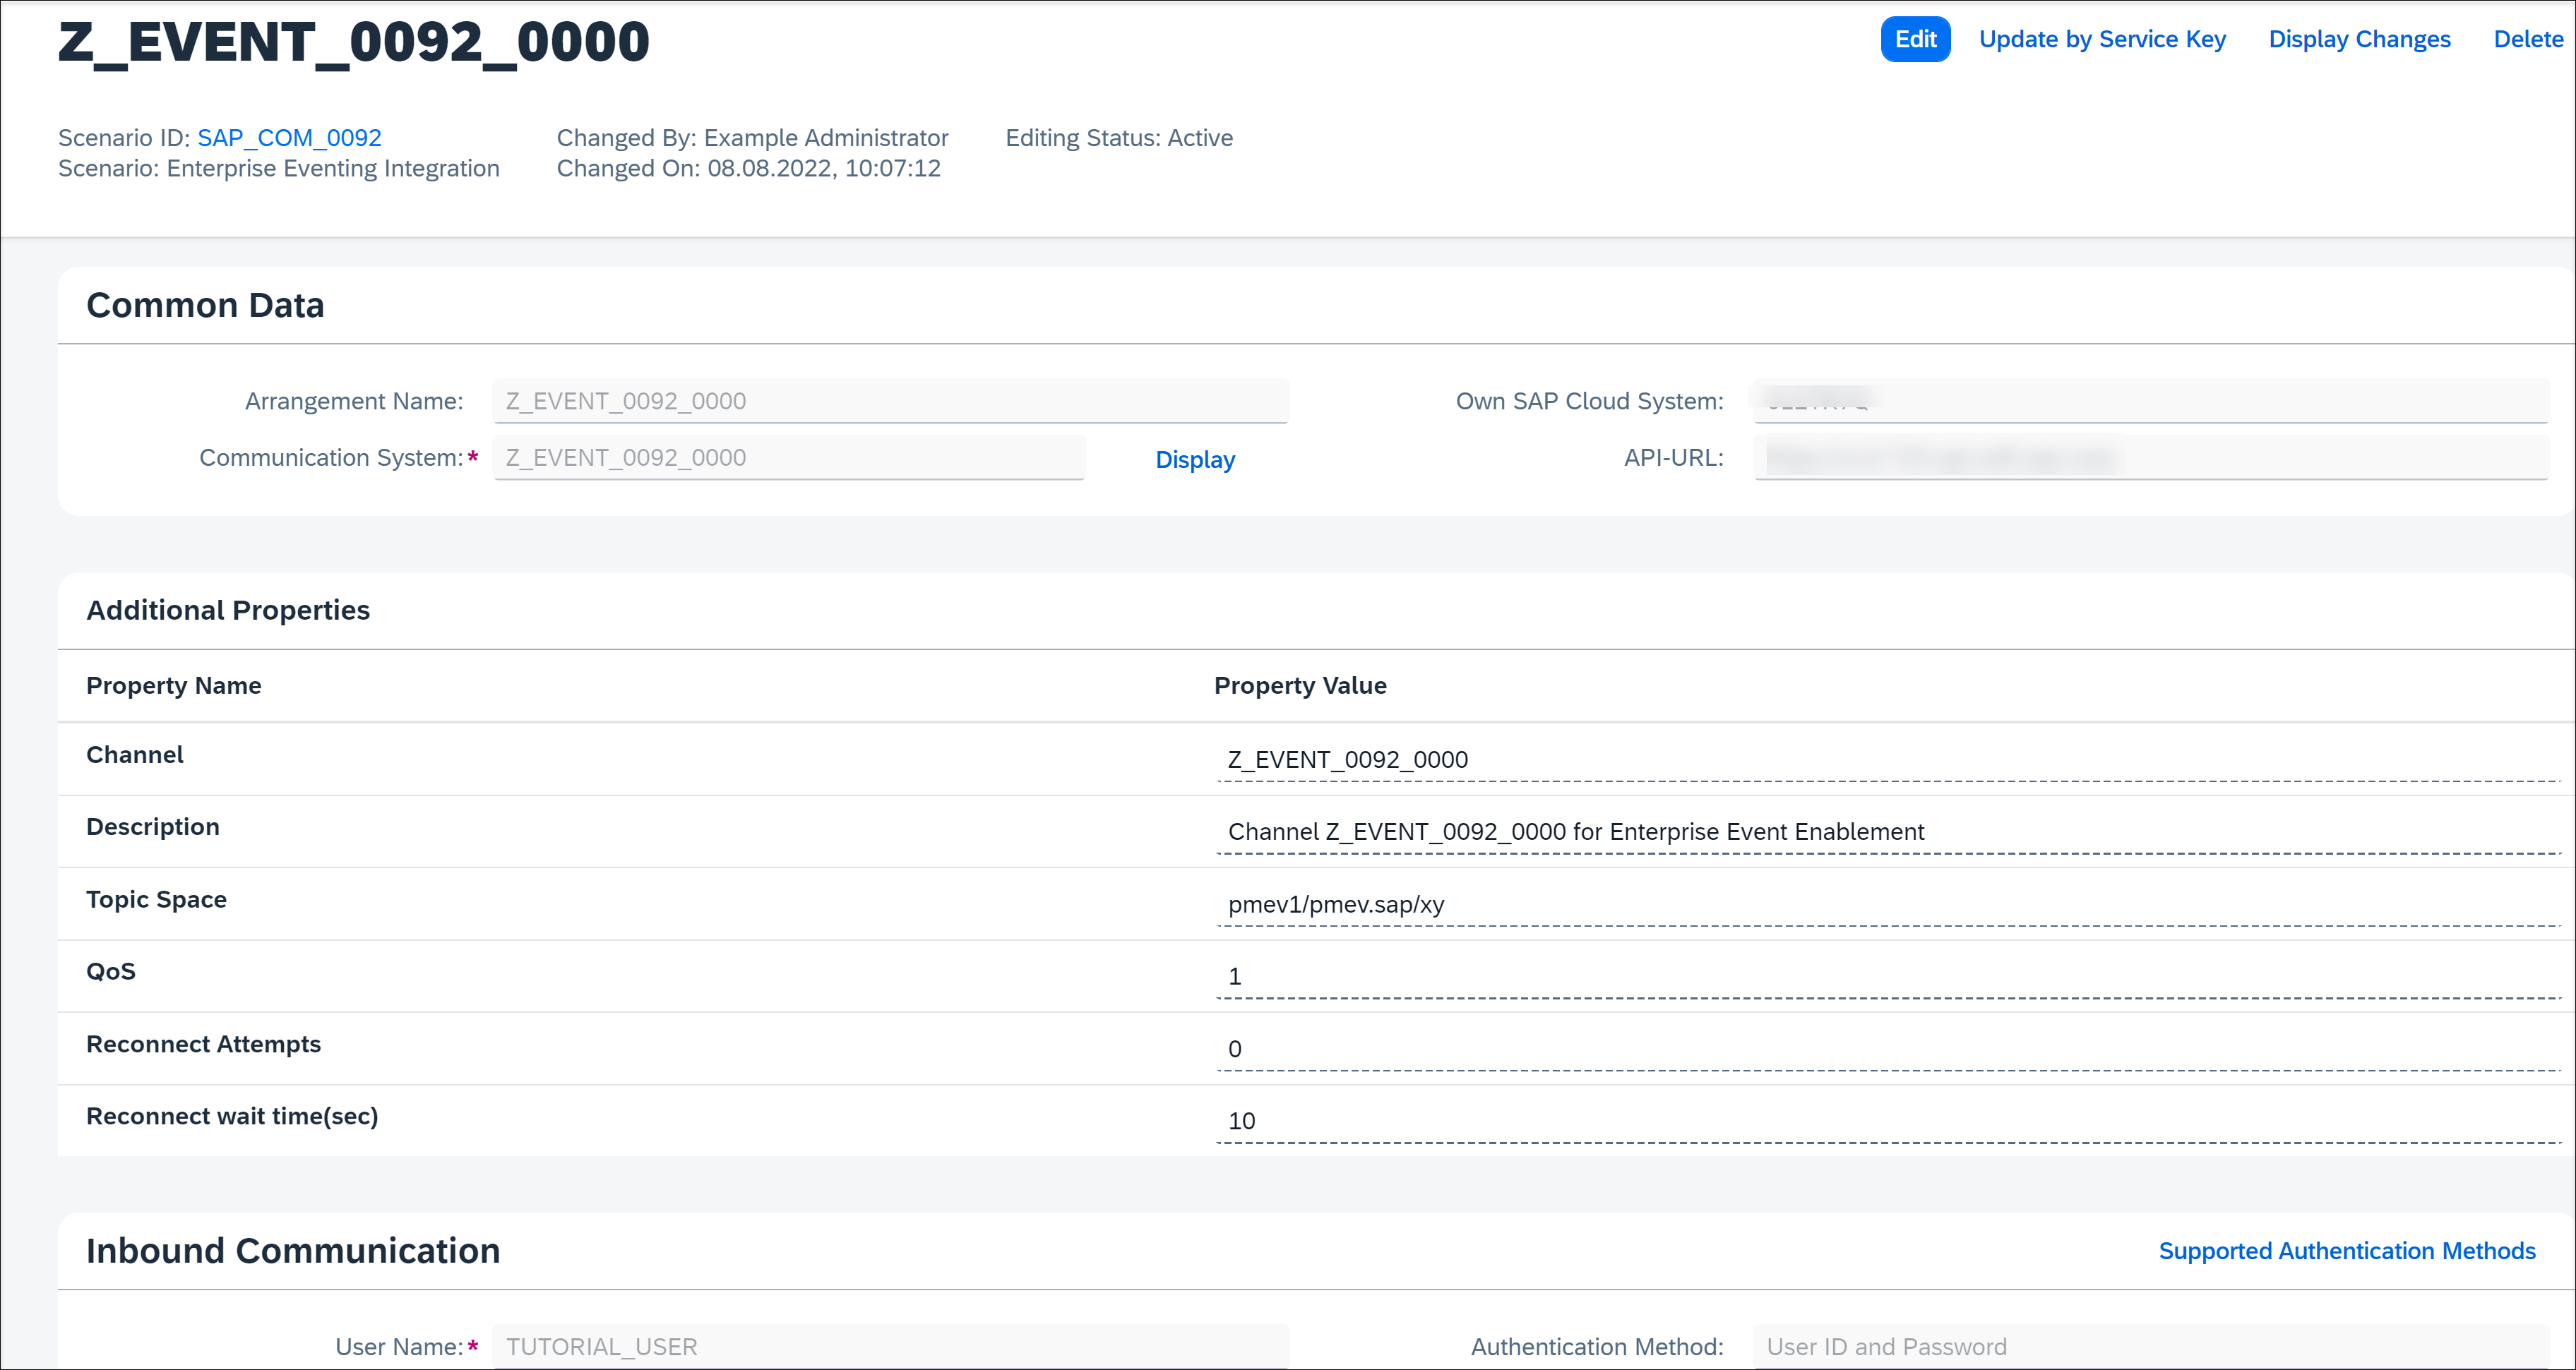Open the SAP_COM_0092 scenario link
Viewport: 2576px width, 1370px height.
(289, 138)
